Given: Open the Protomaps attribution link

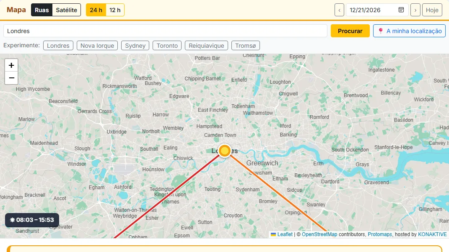Looking at the screenshot, I should point(380,234).
